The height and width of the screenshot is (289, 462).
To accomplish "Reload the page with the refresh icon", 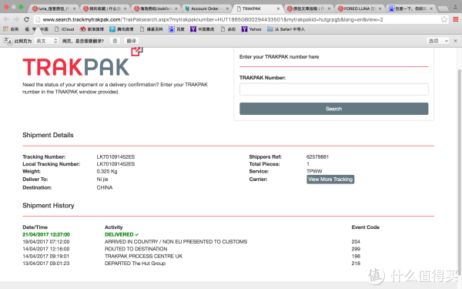I will coord(26,19).
